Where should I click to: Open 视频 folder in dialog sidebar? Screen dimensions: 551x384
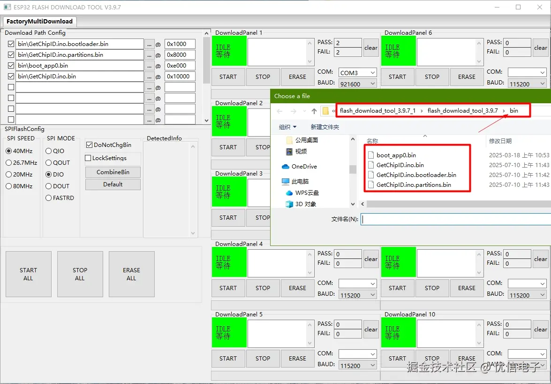pos(296,152)
